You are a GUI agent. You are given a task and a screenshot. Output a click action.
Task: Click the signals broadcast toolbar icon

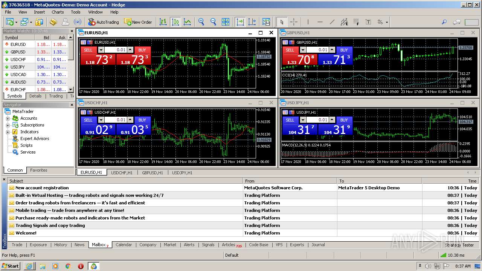(x=77, y=22)
